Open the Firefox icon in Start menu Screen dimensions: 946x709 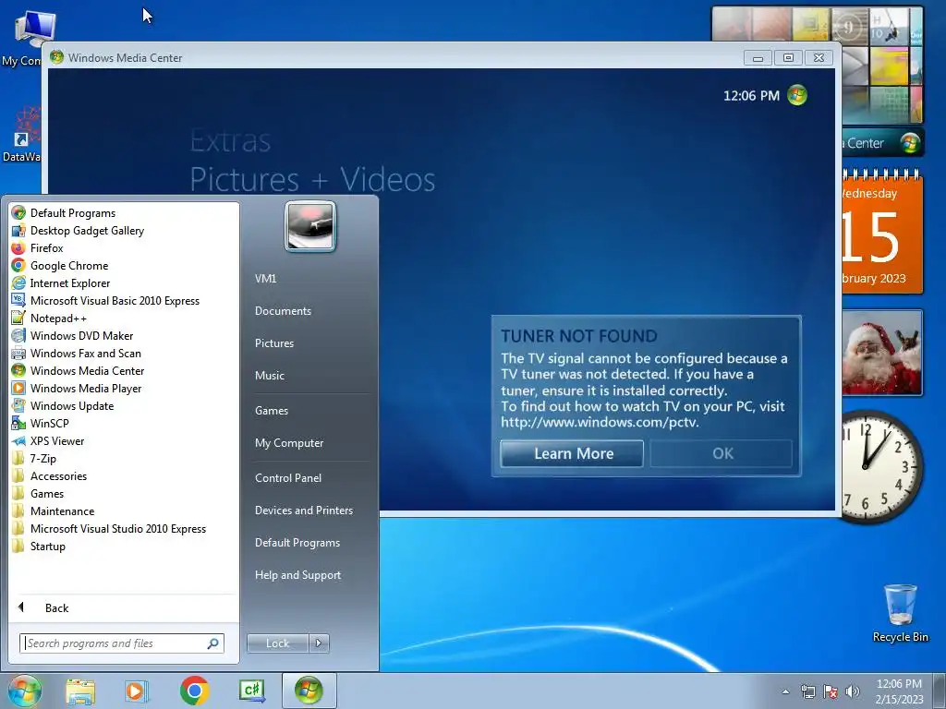pos(18,247)
